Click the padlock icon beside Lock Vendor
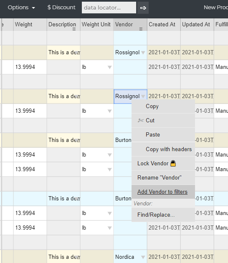Screen dimensions: 228x263 173,163
